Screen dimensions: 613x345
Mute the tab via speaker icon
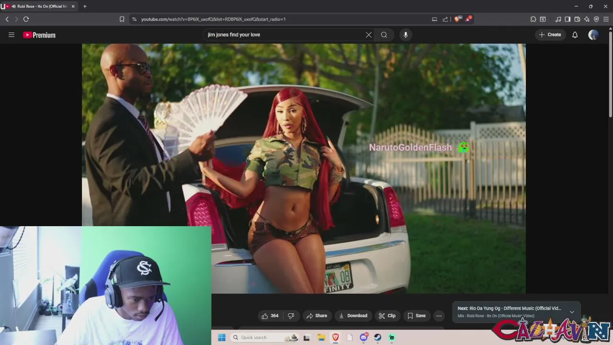tap(13, 6)
